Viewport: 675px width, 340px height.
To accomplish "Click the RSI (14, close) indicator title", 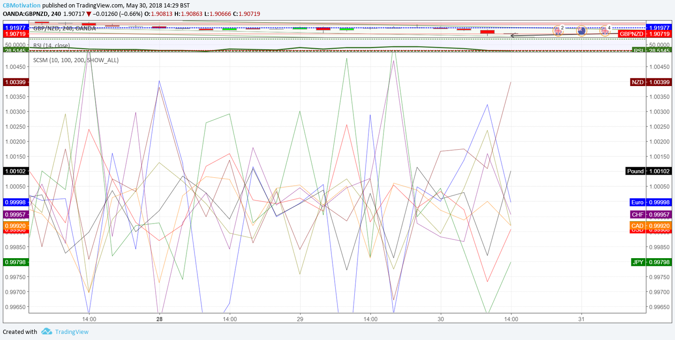I will pos(52,45).
